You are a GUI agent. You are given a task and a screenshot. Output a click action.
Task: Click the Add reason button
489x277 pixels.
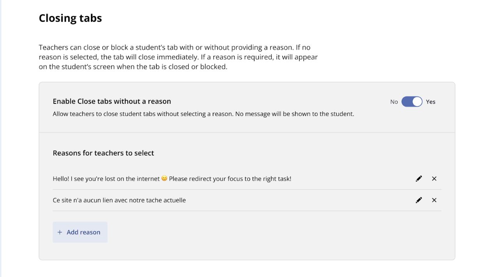point(80,232)
